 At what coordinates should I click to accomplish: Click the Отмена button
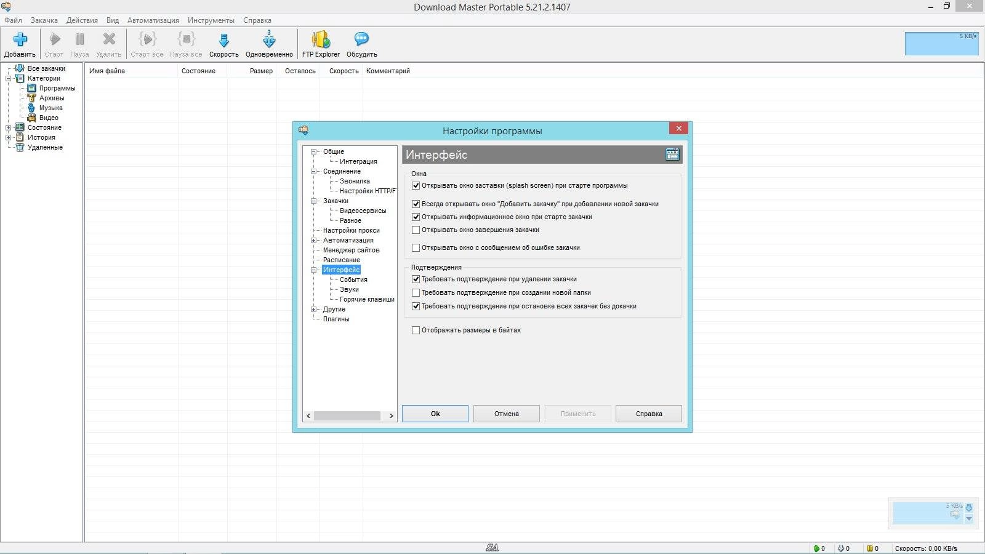(x=507, y=414)
